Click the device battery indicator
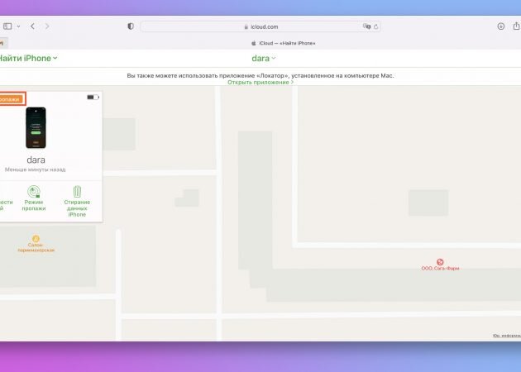Viewport: 521px width, 372px height. coord(93,97)
